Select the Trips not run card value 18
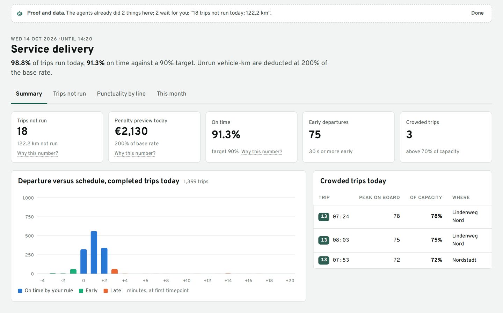Image resolution: width=503 pixels, height=313 pixels. point(22,131)
